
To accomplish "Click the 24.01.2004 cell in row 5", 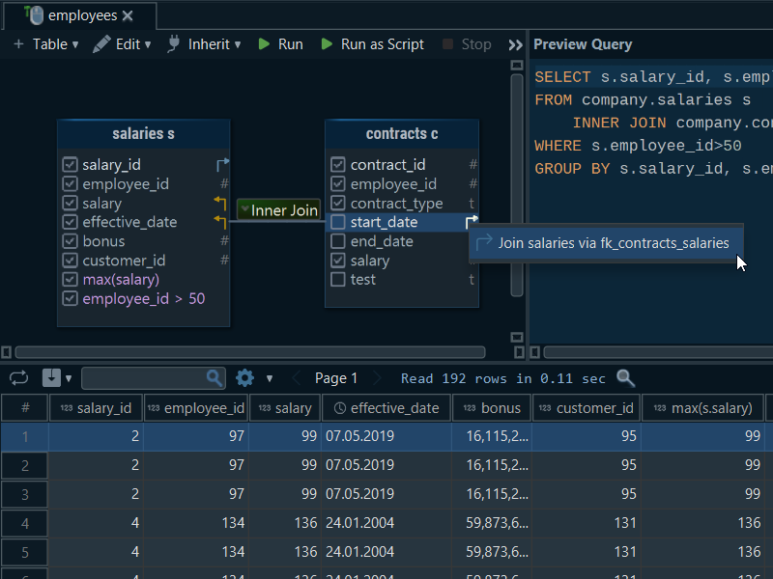I will [386, 552].
